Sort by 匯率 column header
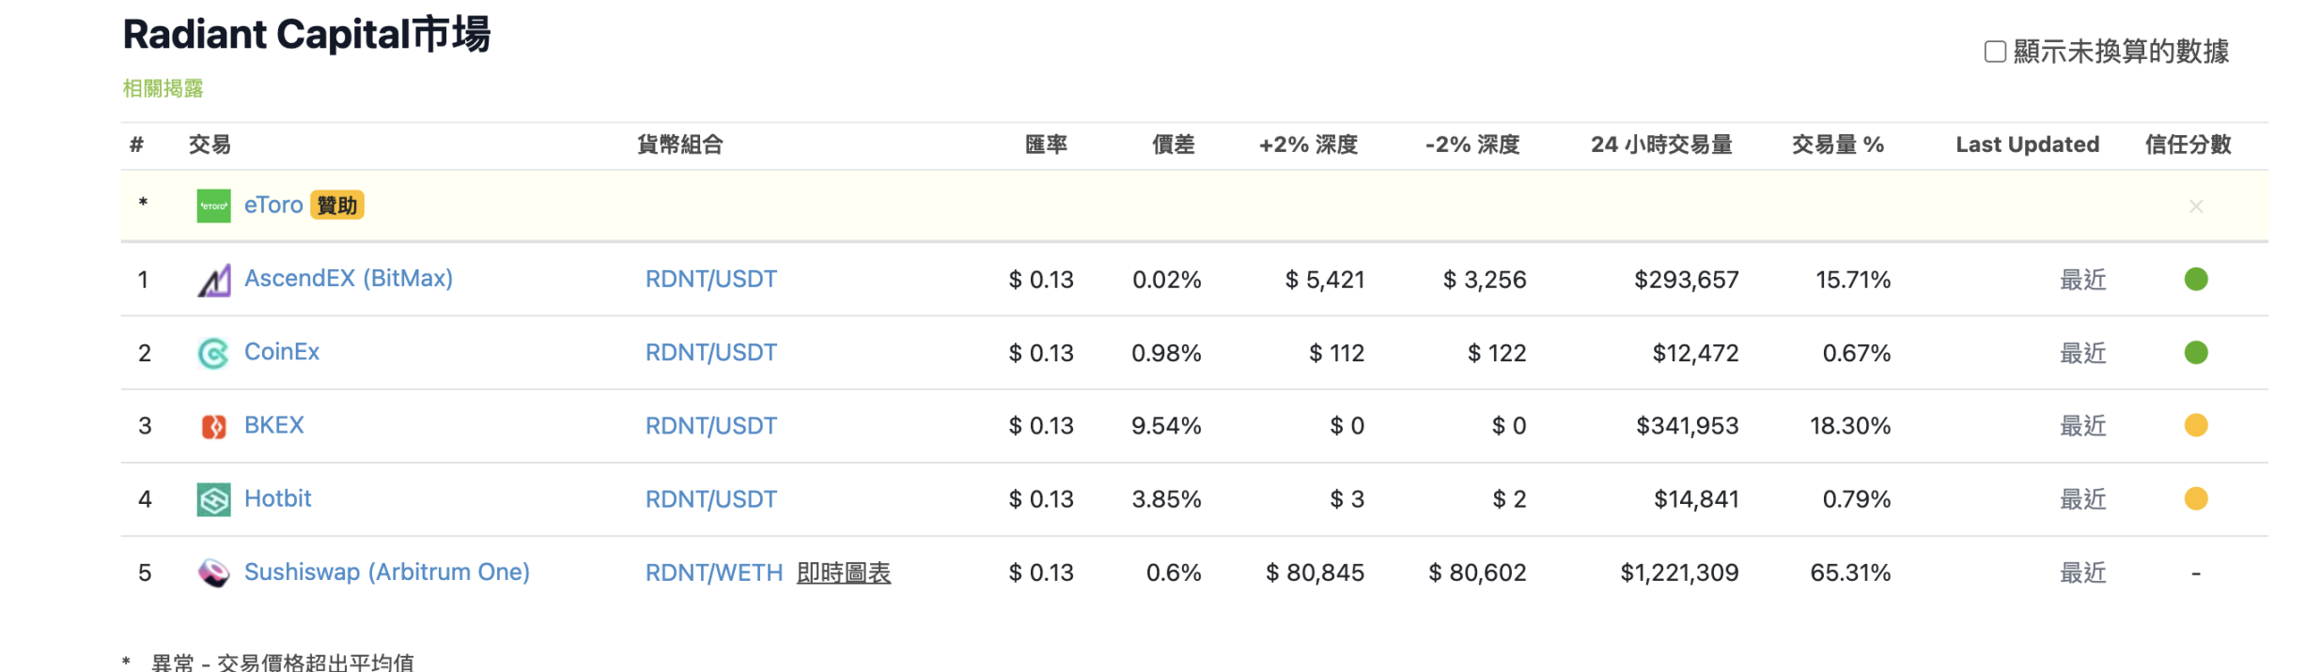The height and width of the screenshot is (672, 2305). 1046,145
